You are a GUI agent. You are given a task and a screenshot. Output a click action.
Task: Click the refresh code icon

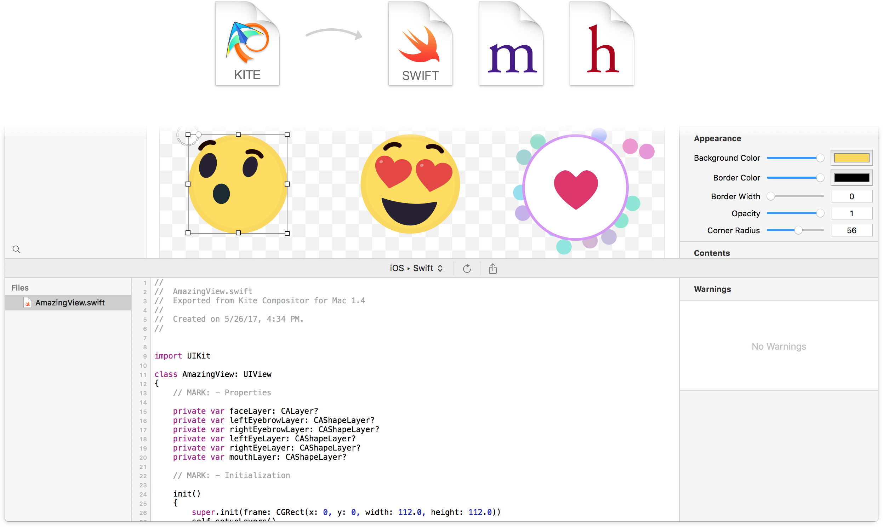(x=467, y=269)
